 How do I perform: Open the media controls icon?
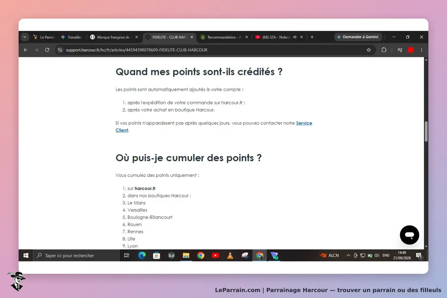[400, 50]
